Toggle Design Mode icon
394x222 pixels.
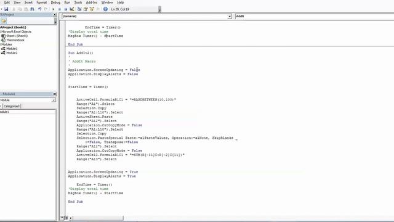pyautogui.click(x=72, y=9)
